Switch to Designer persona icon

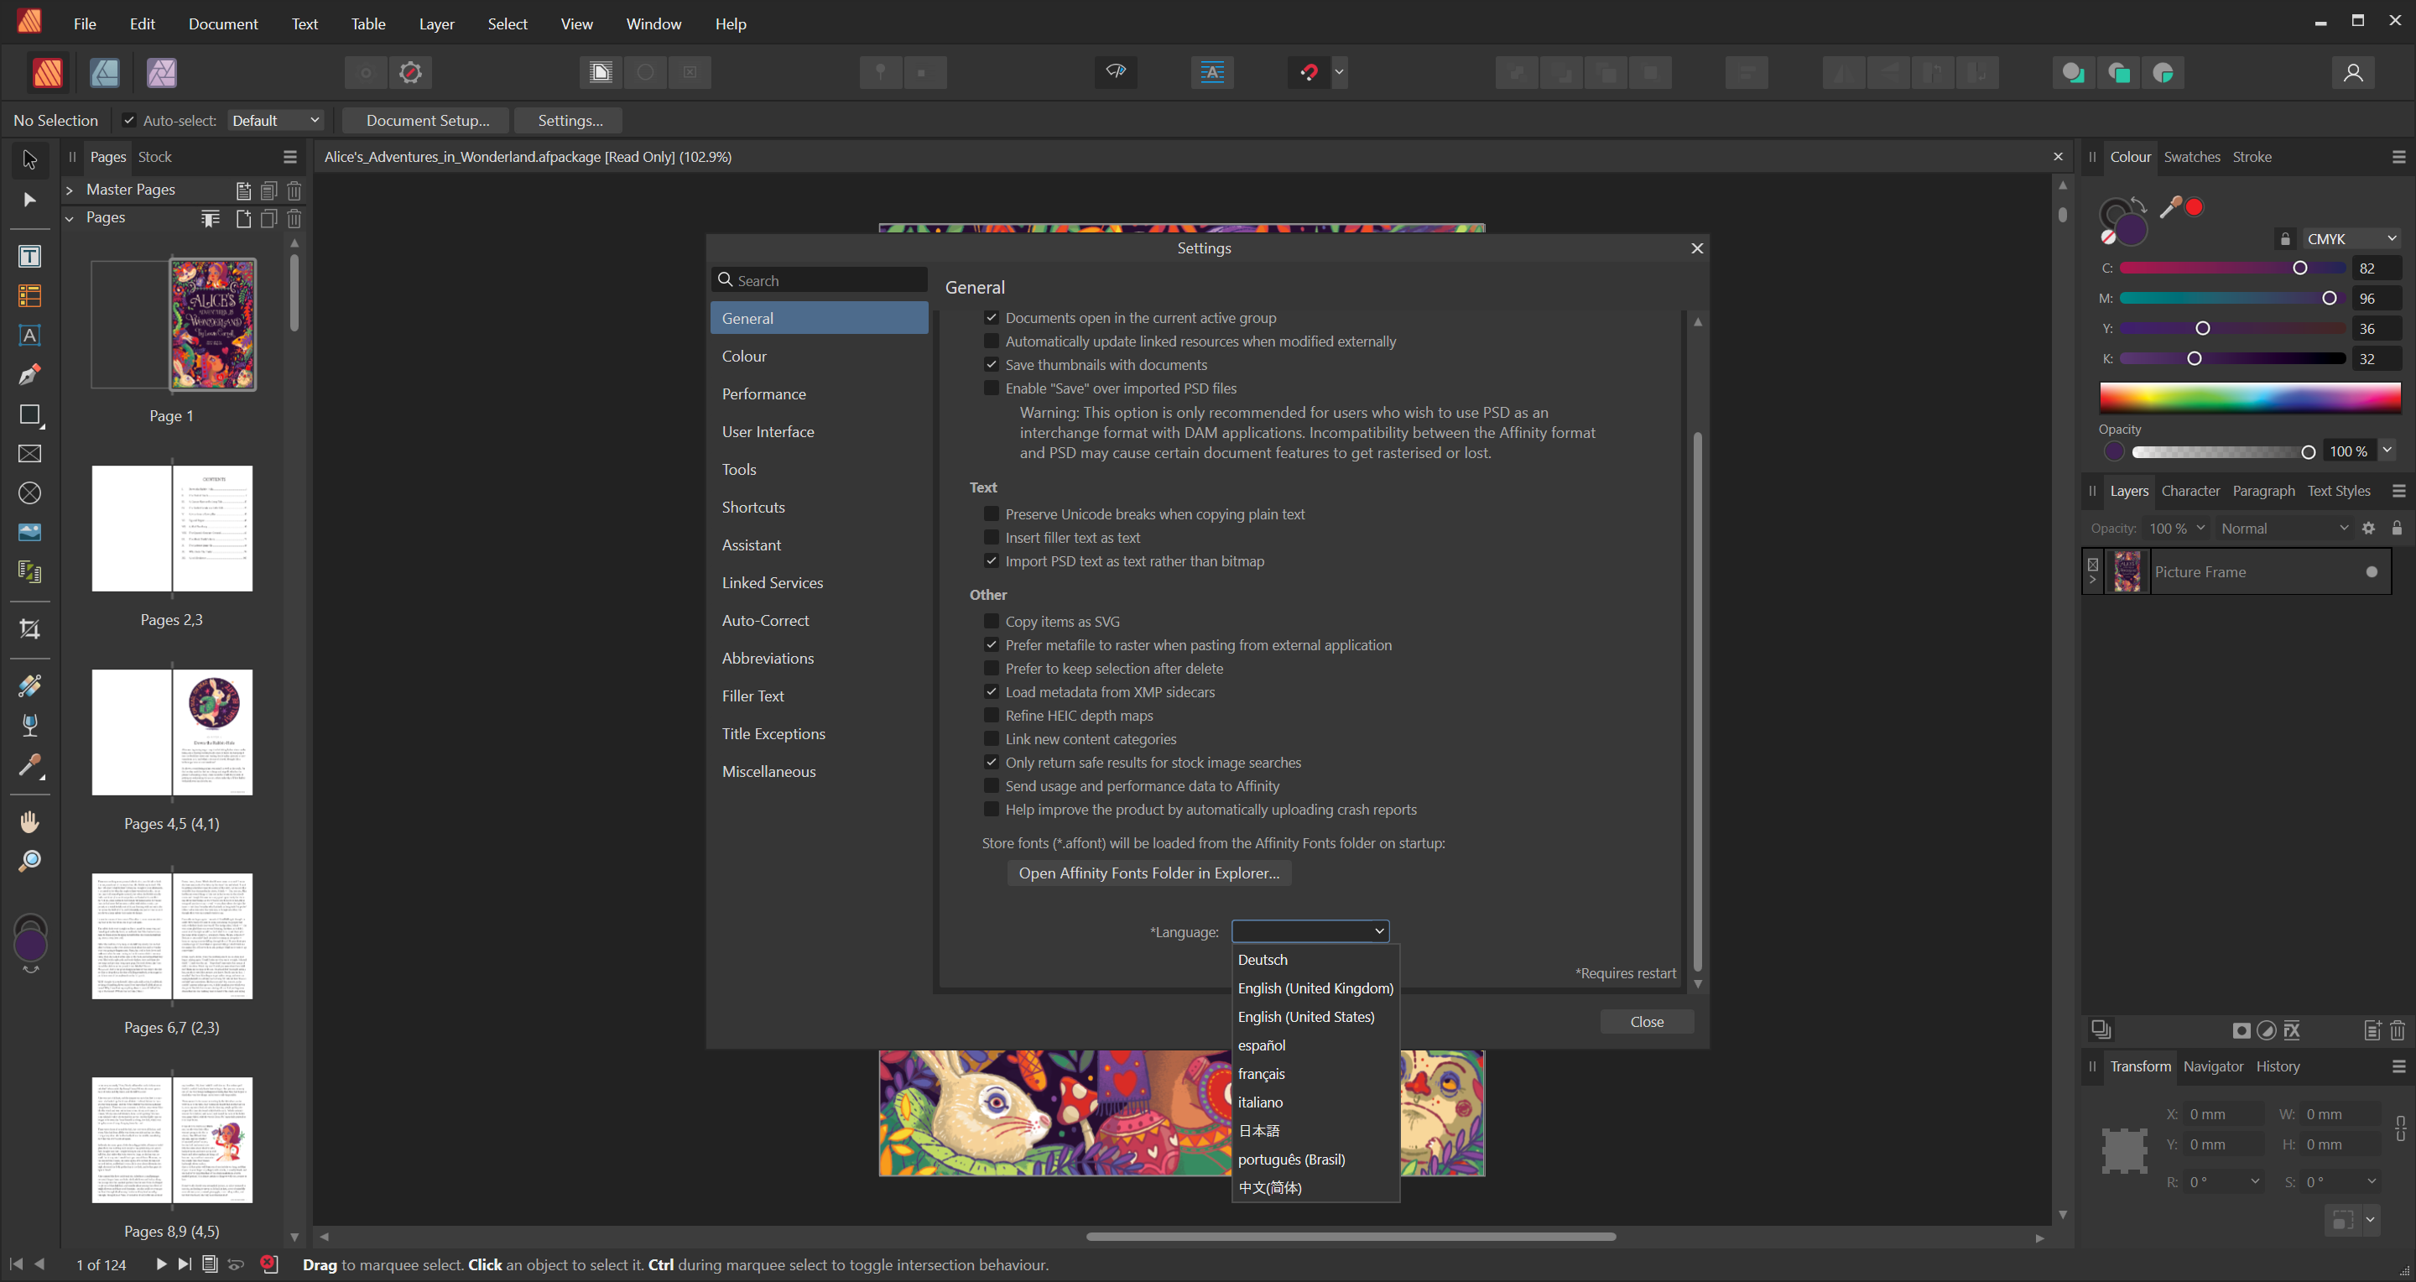pos(104,72)
